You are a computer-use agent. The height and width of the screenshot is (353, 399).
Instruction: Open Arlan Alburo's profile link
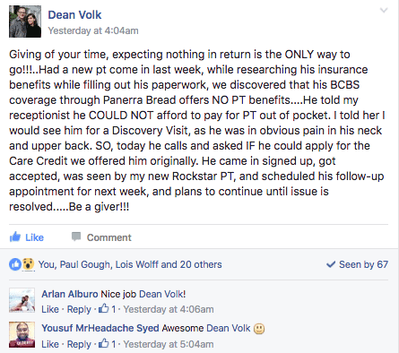(x=70, y=294)
